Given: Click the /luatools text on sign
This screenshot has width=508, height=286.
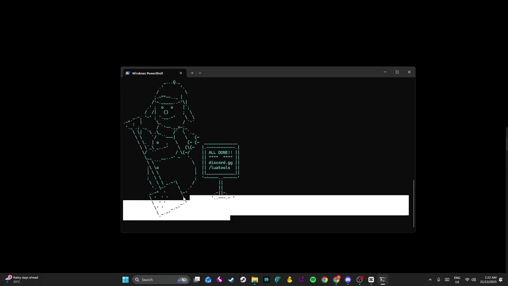Looking at the screenshot, I should tap(219, 168).
